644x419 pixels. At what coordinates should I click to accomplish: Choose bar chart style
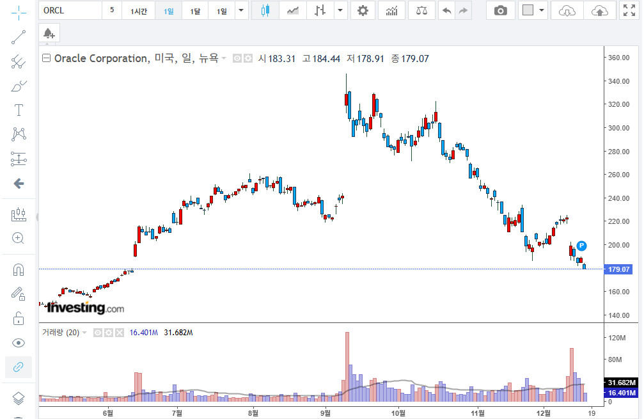(320, 10)
